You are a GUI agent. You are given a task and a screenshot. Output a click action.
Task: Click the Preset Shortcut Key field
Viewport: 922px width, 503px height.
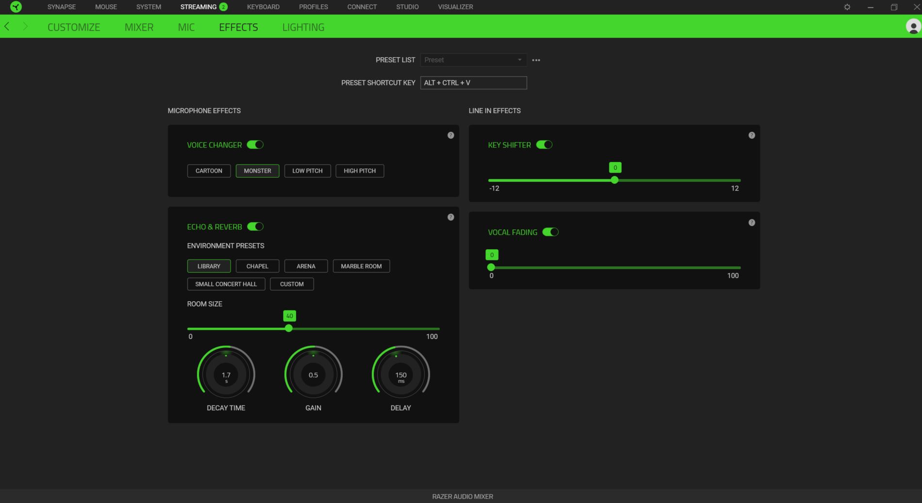pos(473,83)
